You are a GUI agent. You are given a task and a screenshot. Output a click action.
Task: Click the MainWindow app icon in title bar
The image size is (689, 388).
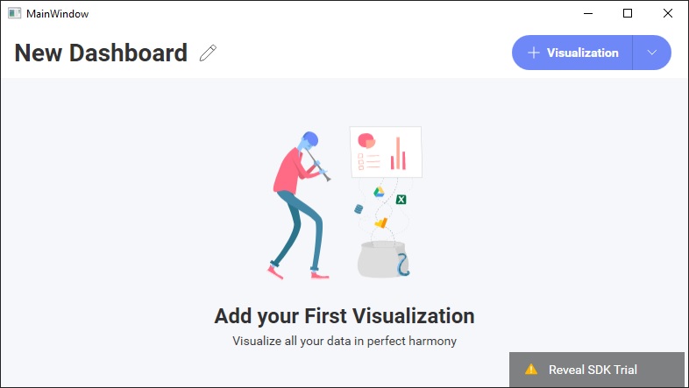pos(14,13)
